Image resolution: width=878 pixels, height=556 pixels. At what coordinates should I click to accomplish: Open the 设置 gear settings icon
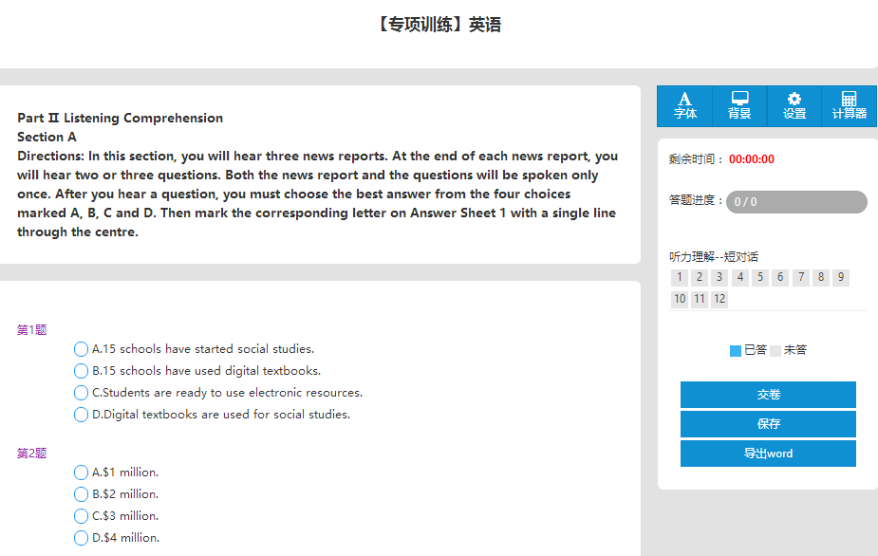(x=794, y=105)
